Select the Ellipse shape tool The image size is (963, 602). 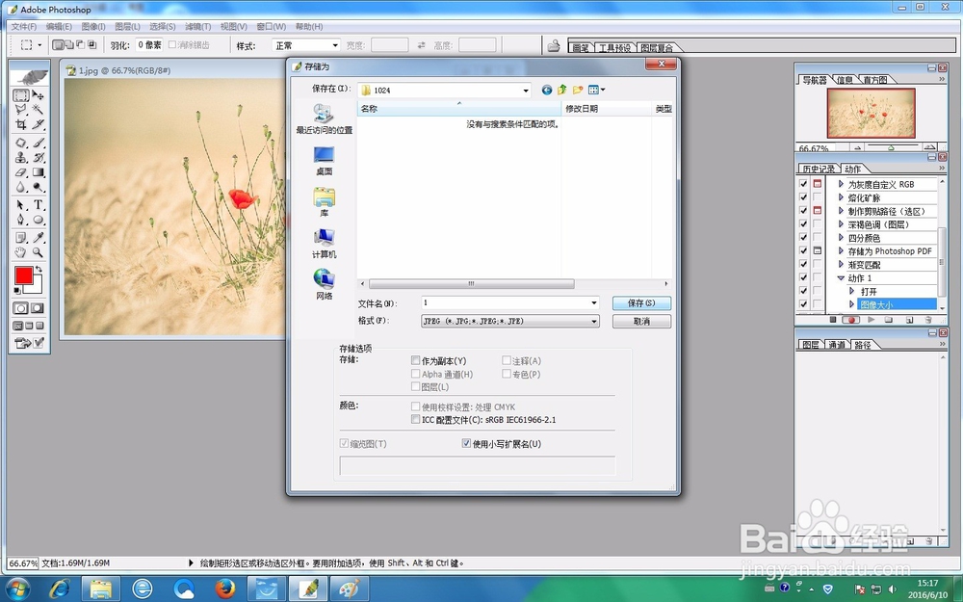coord(39,220)
